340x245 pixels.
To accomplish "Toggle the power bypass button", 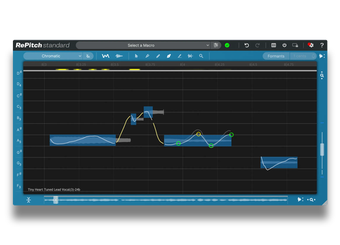I will click(284, 45).
